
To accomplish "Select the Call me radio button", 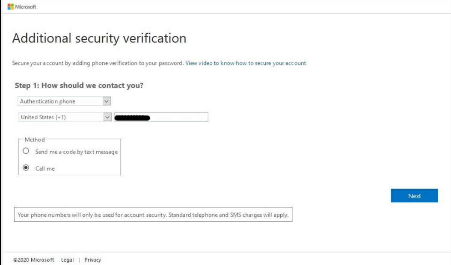I will click(x=26, y=168).
